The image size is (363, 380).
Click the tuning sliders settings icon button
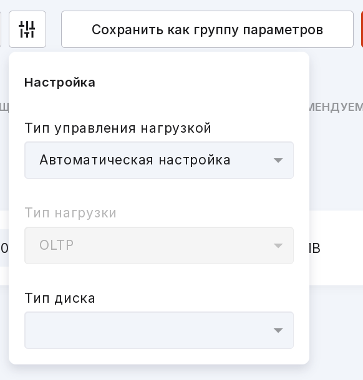(x=27, y=29)
